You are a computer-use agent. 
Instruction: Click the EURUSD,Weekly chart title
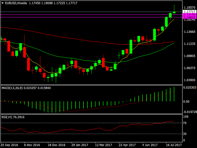[16, 3]
